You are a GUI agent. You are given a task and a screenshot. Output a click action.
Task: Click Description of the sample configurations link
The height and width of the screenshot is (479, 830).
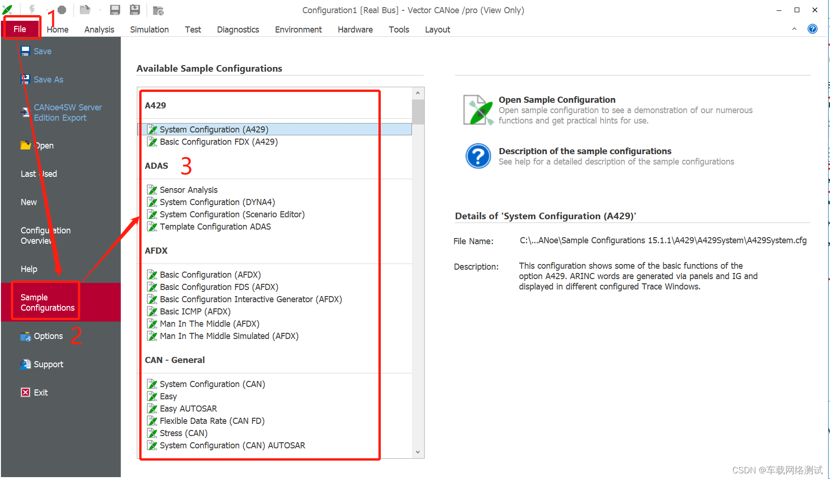click(585, 151)
